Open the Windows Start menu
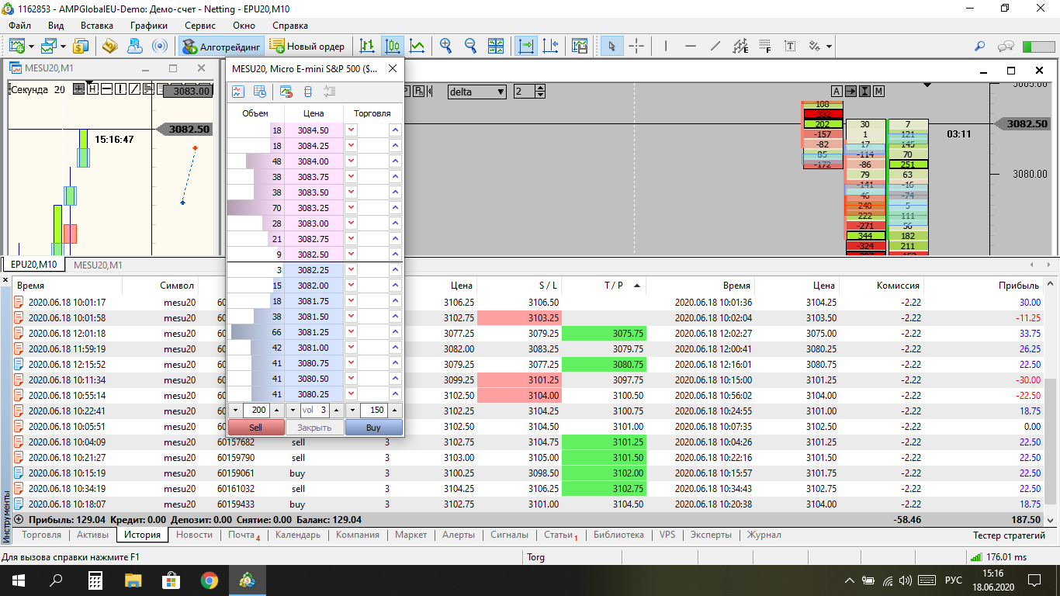Image resolution: width=1060 pixels, height=596 pixels. click(19, 580)
